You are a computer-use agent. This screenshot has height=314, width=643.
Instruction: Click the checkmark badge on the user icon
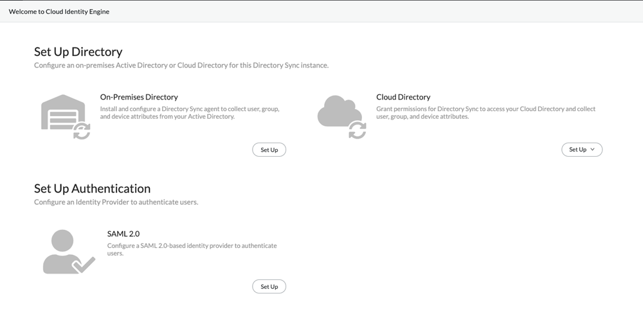pos(84,264)
